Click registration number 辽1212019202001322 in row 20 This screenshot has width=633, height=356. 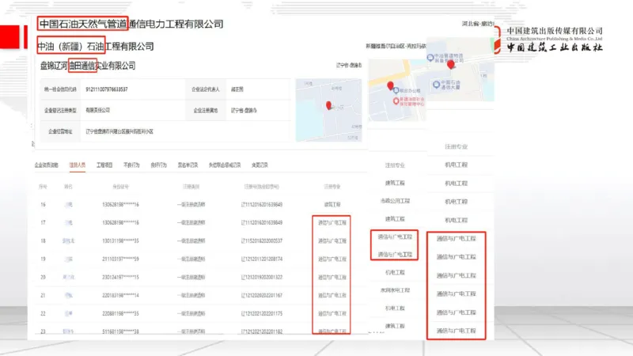[x=262, y=278]
